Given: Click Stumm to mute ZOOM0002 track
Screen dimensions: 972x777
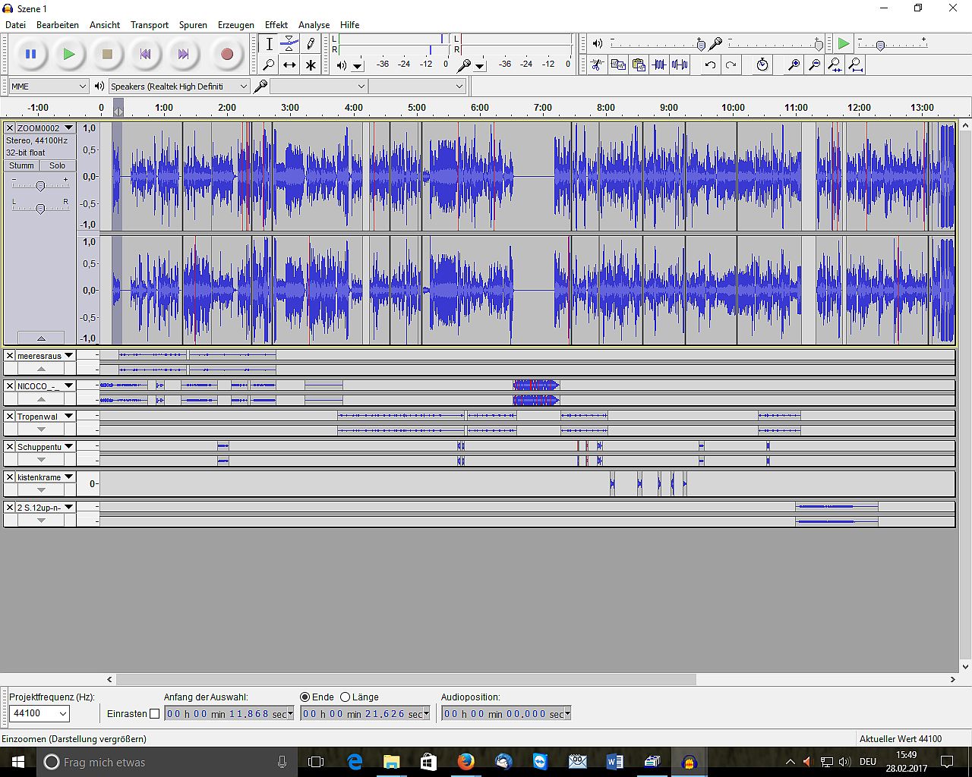Looking at the screenshot, I should coord(21,165).
